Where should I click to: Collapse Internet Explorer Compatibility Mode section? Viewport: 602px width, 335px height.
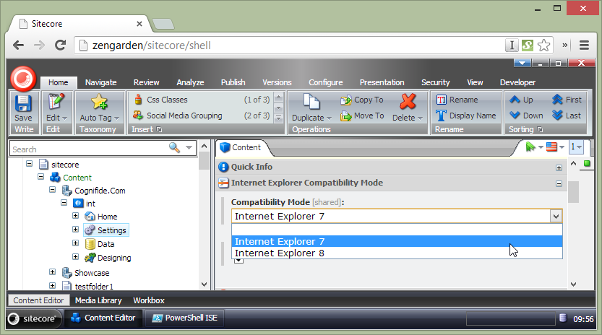(x=559, y=183)
